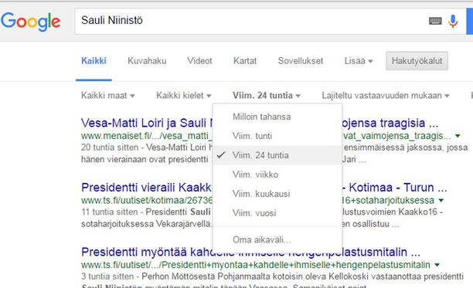Switch to the Kuvahaku tab

tap(147, 61)
